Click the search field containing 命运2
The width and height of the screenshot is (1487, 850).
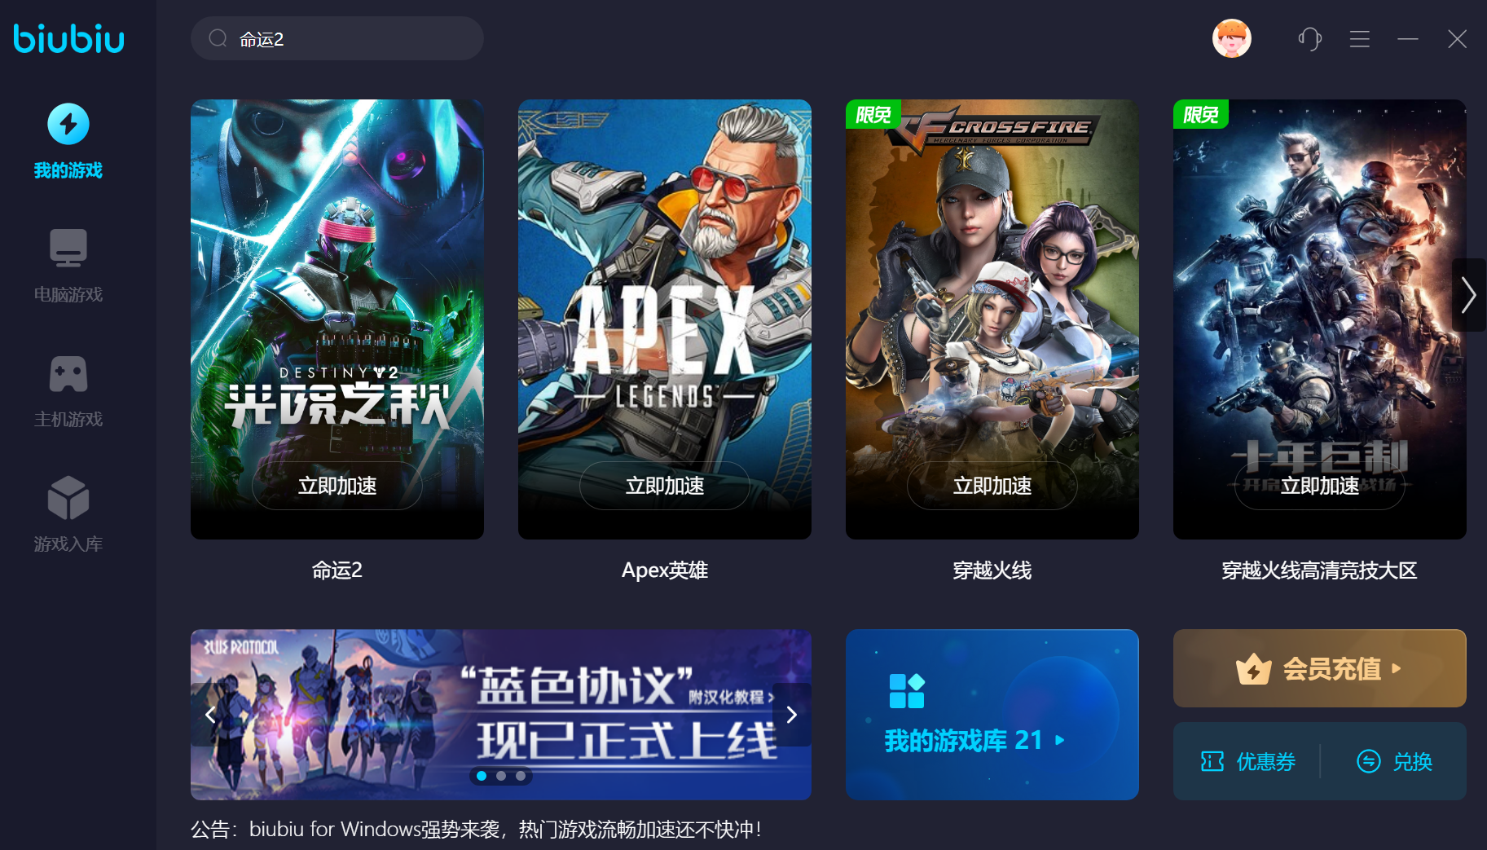[337, 38]
